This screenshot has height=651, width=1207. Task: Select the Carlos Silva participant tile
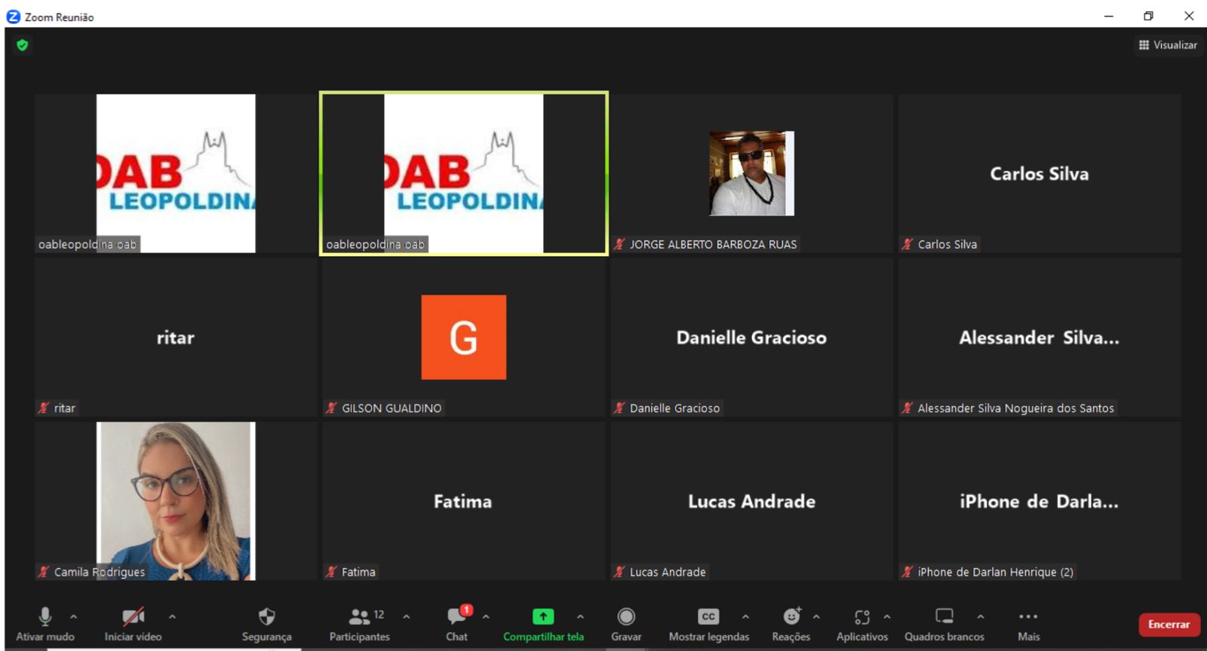click(x=1040, y=173)
